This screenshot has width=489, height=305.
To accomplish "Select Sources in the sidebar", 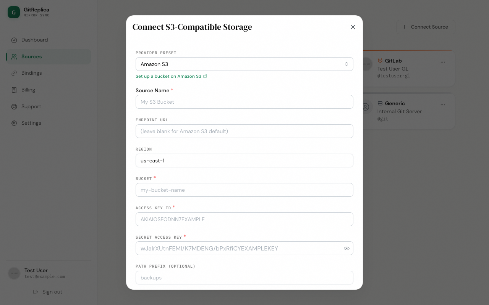I will point(49,56).
